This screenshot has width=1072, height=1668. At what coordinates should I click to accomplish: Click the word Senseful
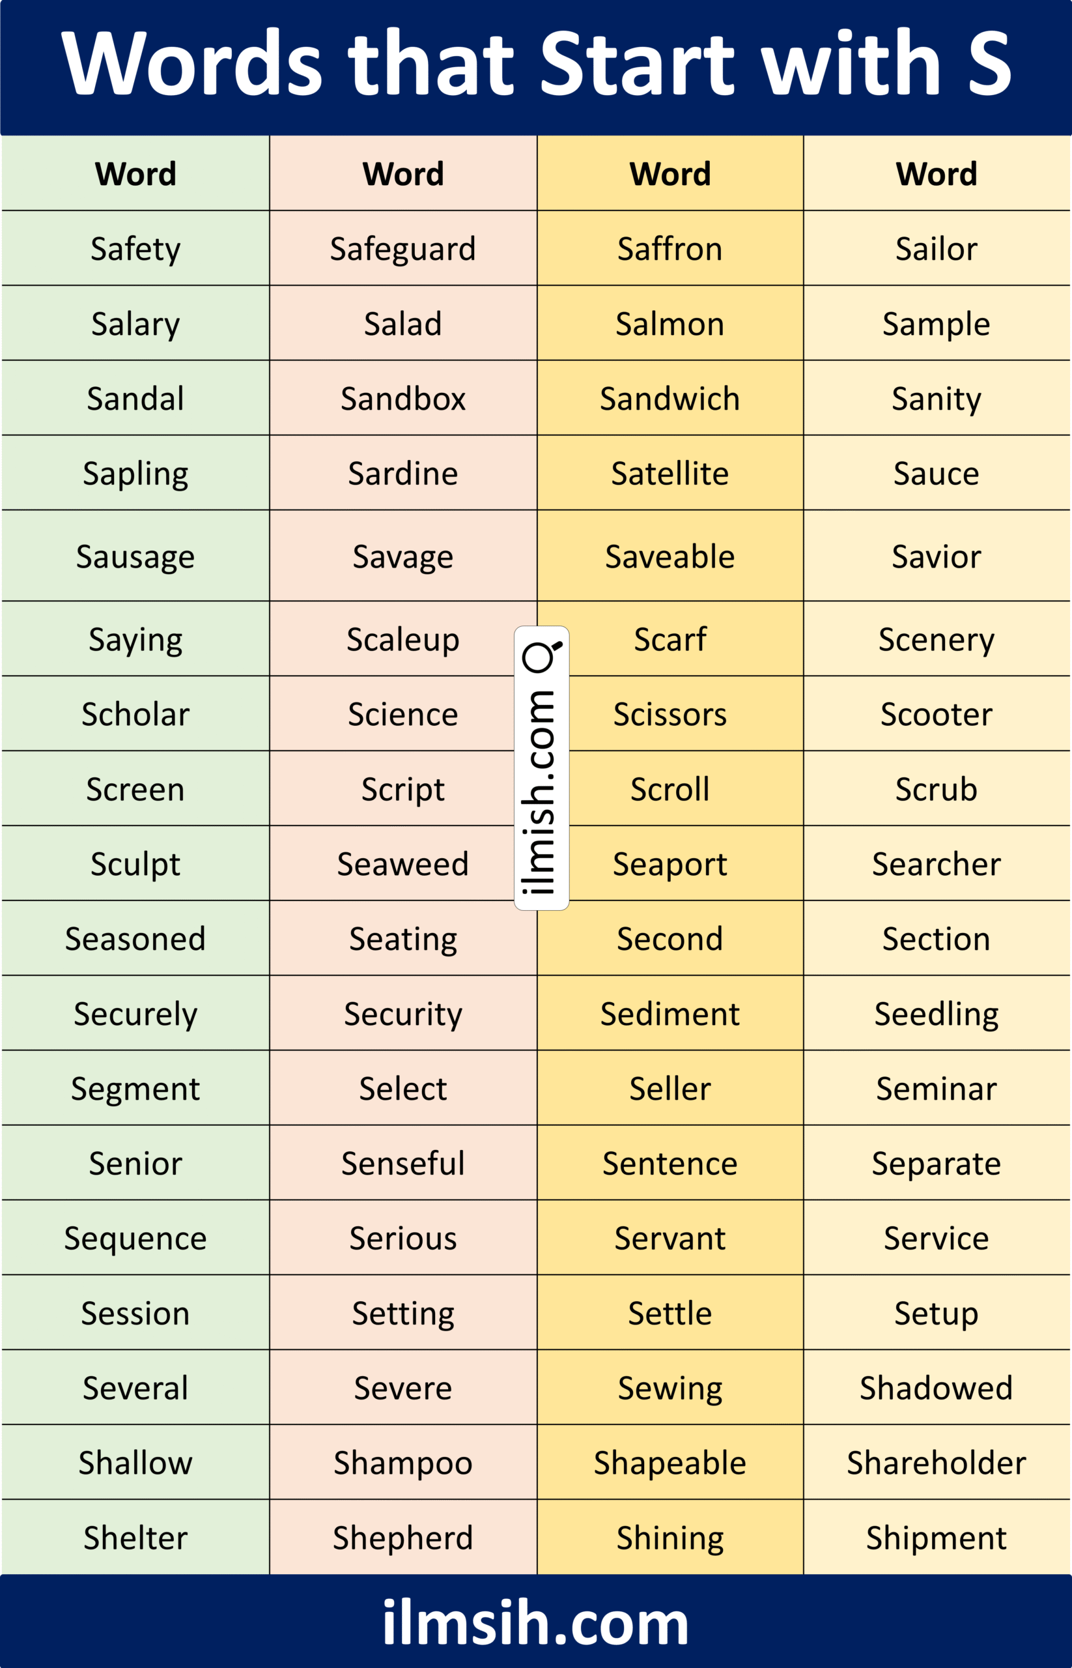(403, 1163)
